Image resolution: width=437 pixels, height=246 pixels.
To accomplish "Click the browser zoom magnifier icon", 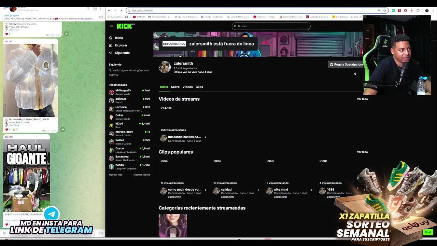I will tap(379, 11).
